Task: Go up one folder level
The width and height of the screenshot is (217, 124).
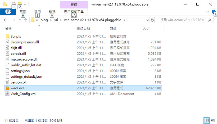Action: tap(26, 20)
